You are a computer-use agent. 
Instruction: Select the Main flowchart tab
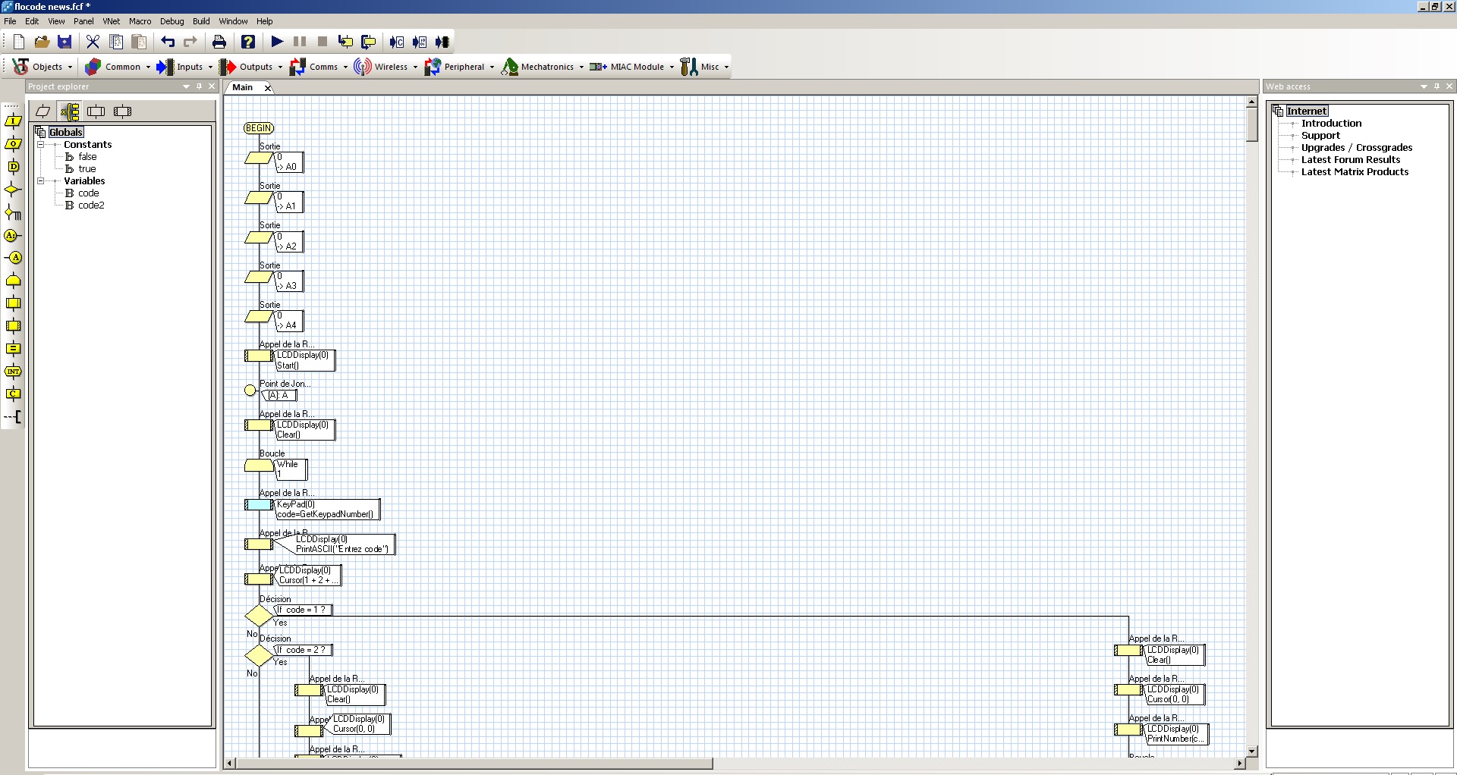click(243, 87)
